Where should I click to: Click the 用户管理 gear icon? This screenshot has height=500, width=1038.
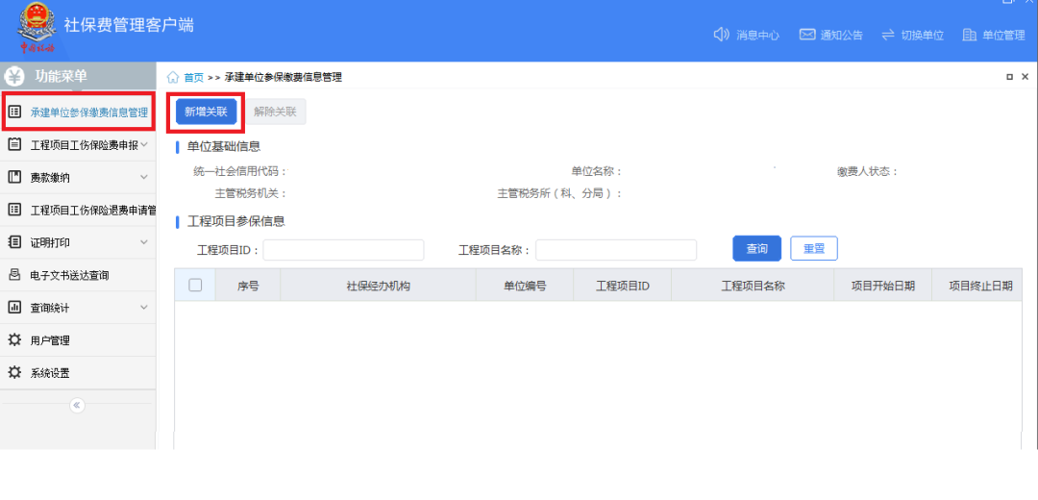point(14,340)
